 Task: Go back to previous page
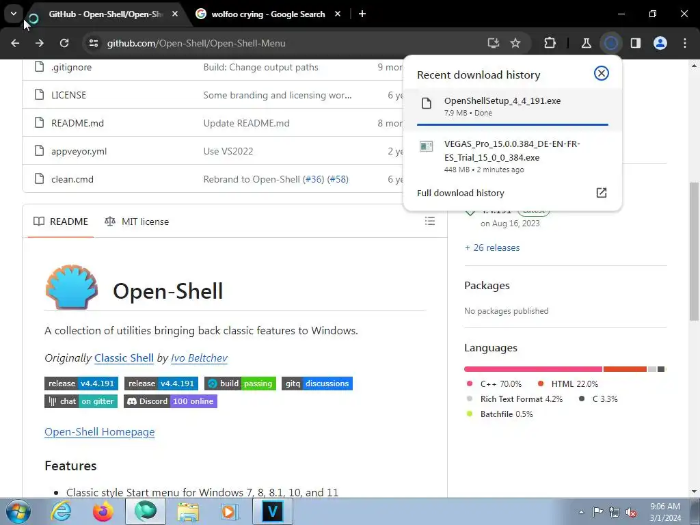point(15,43)
